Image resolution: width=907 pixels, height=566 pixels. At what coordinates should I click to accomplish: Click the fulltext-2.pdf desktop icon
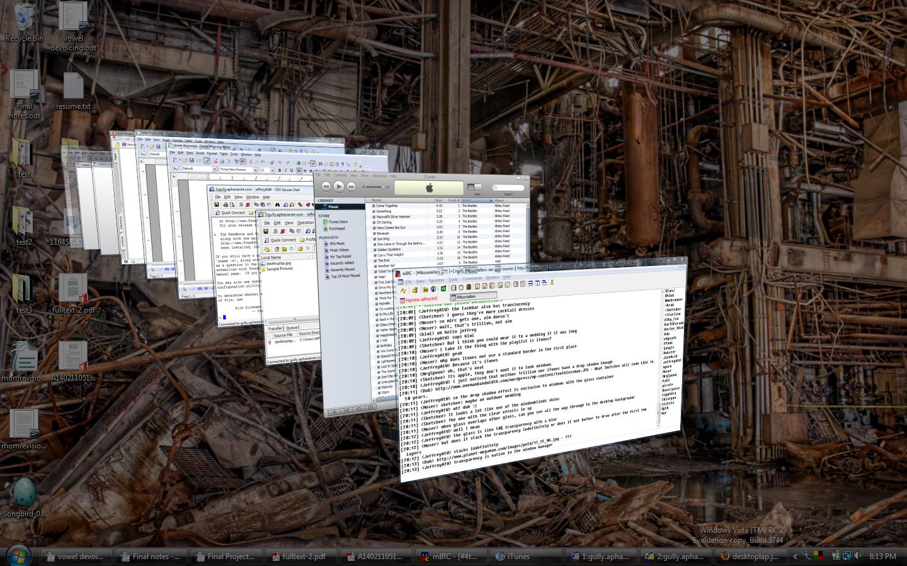click(x=73, y=290)
